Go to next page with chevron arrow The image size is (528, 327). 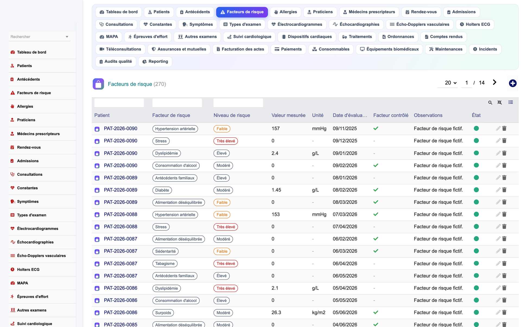[494, 83]
